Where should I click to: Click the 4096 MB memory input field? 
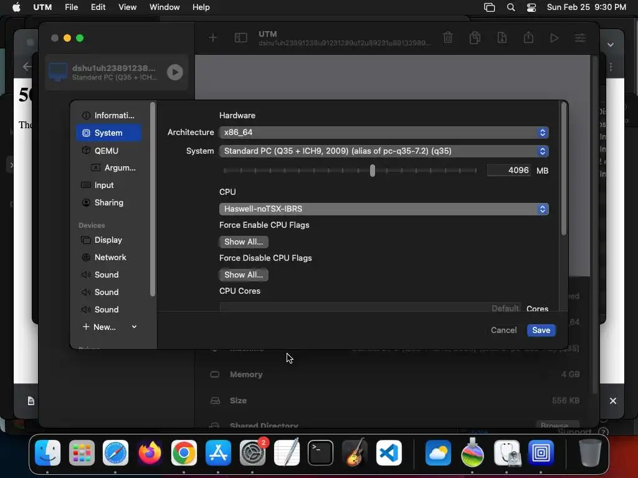509,171
